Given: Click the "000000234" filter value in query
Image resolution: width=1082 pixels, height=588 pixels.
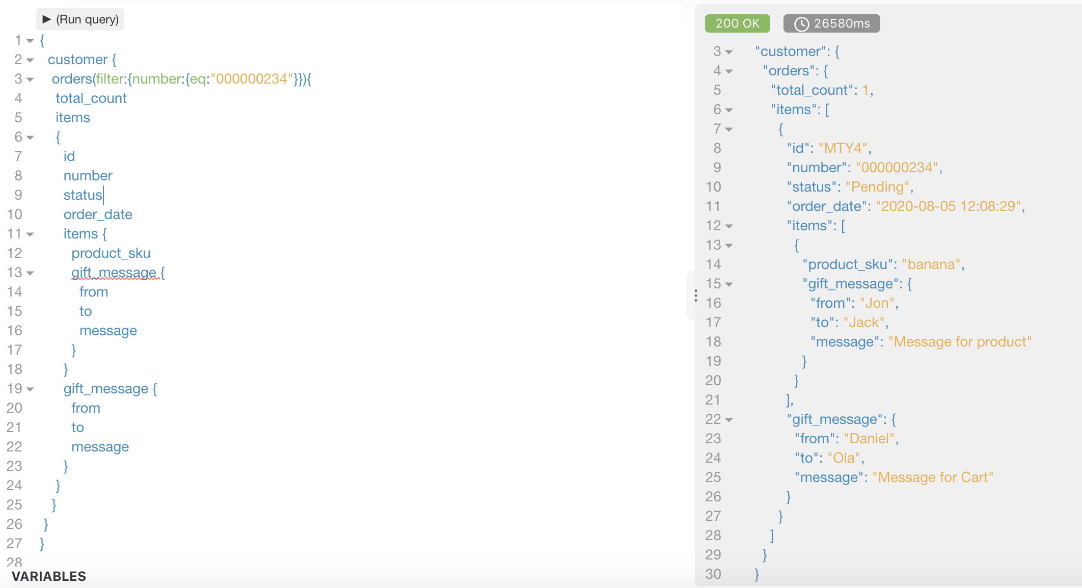Looking at the screenshot, I should (x=252, y=79).
